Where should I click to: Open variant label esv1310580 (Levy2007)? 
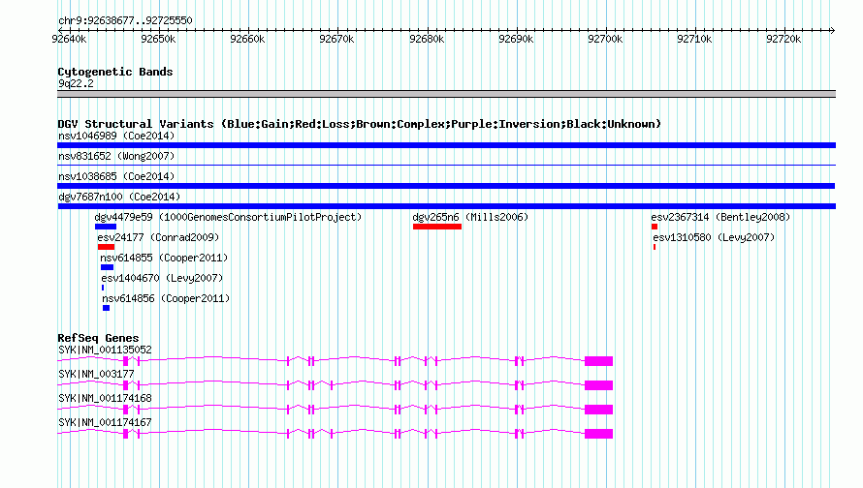(714, 237)
